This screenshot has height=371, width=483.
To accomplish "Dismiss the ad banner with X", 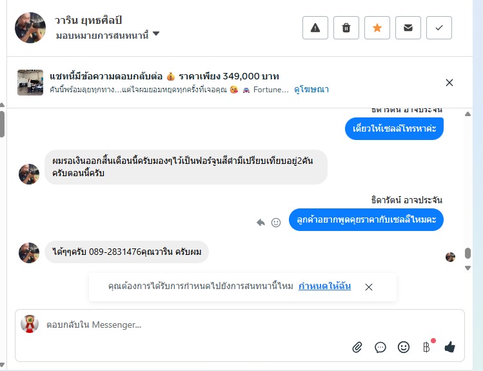I will click(449, 83).
